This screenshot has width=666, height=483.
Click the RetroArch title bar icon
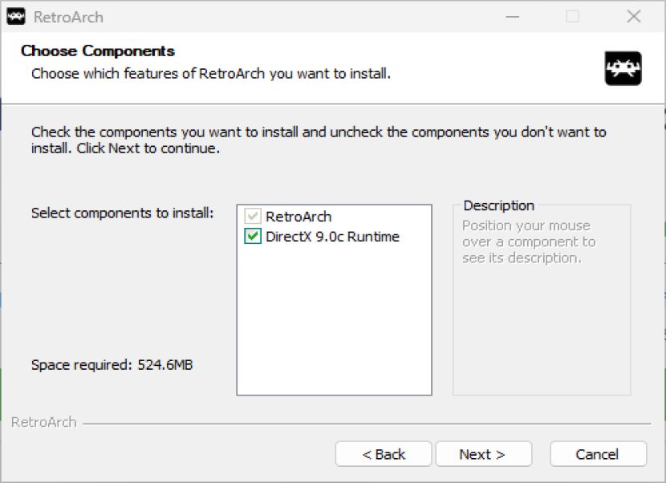(x=16, y=17)
